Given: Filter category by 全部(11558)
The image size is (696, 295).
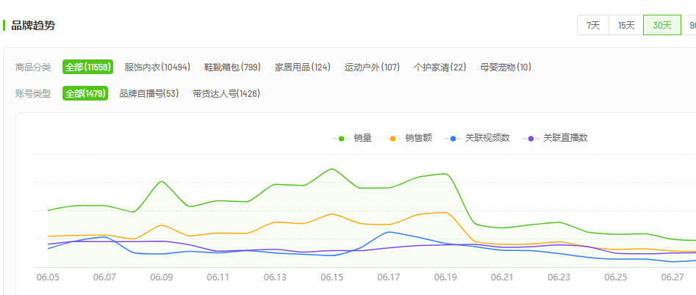Looking at the screenshot, I should click(87, 68).
